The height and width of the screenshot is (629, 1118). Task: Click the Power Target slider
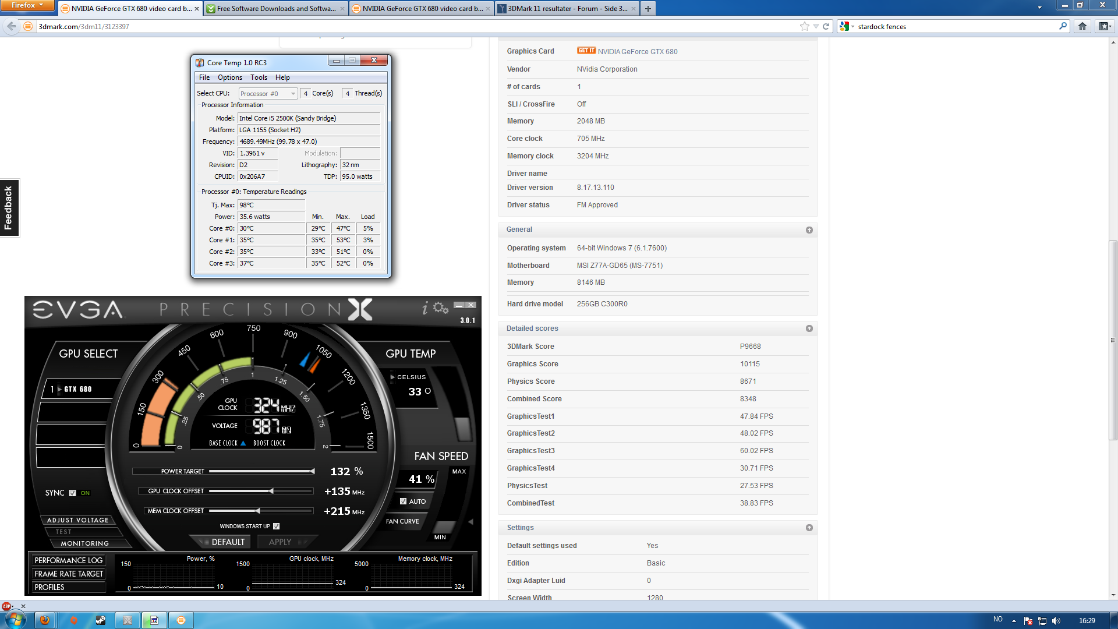261,471
